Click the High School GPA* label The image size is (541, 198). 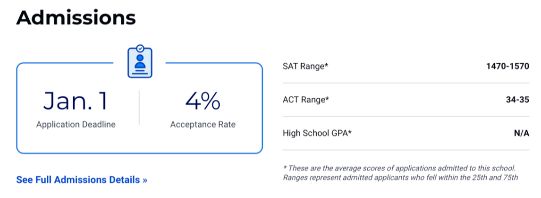tap(317, 133)
